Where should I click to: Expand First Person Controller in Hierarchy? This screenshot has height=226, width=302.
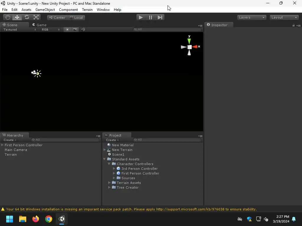(2, 145)
